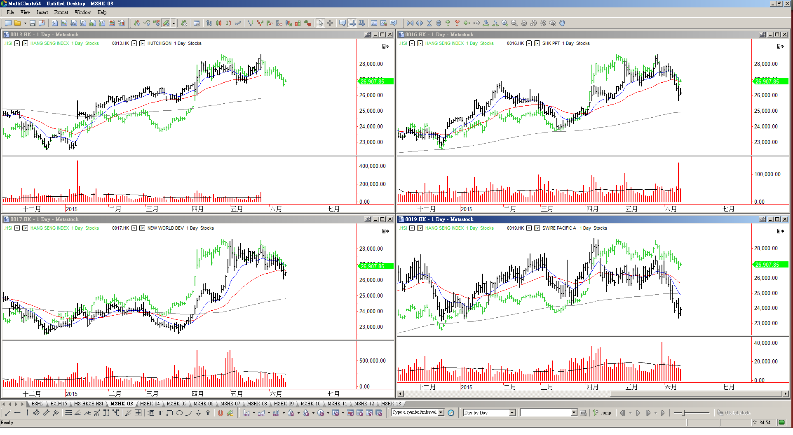The width and height of the screenshot is (793, 435).
Task: Click the Open folder icon
Action: click(18, 23)
